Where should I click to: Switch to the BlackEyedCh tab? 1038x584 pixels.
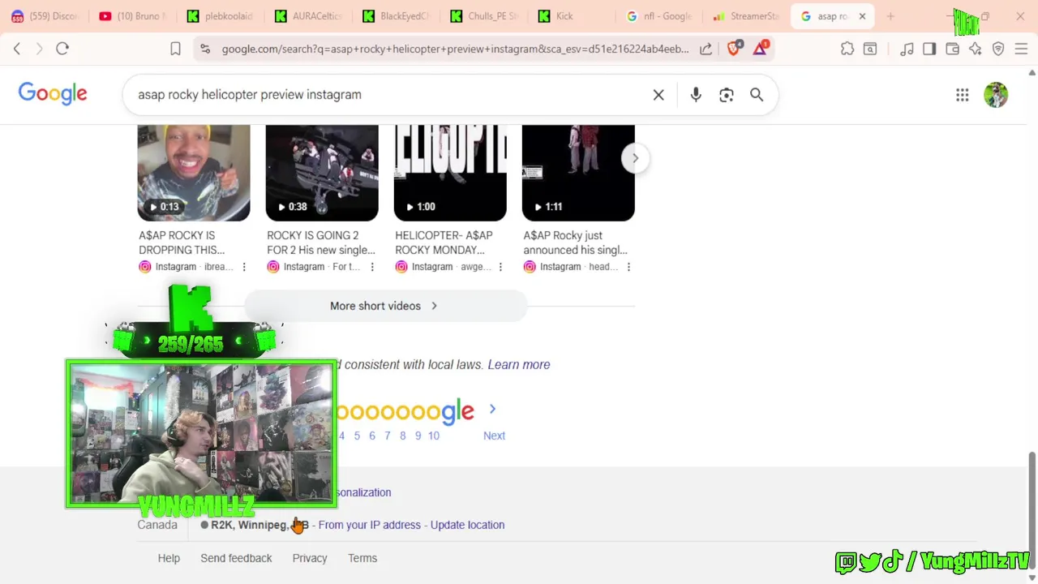(396, 16)
